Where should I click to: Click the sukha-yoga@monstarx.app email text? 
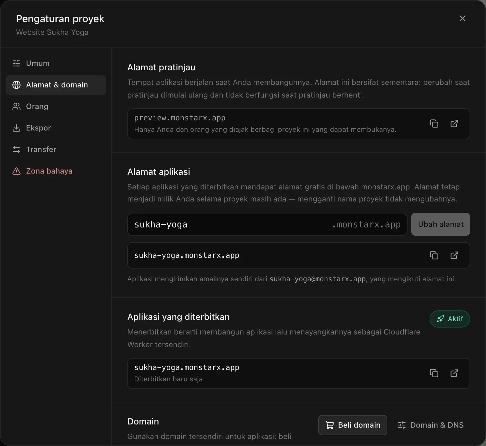(317, 279)
